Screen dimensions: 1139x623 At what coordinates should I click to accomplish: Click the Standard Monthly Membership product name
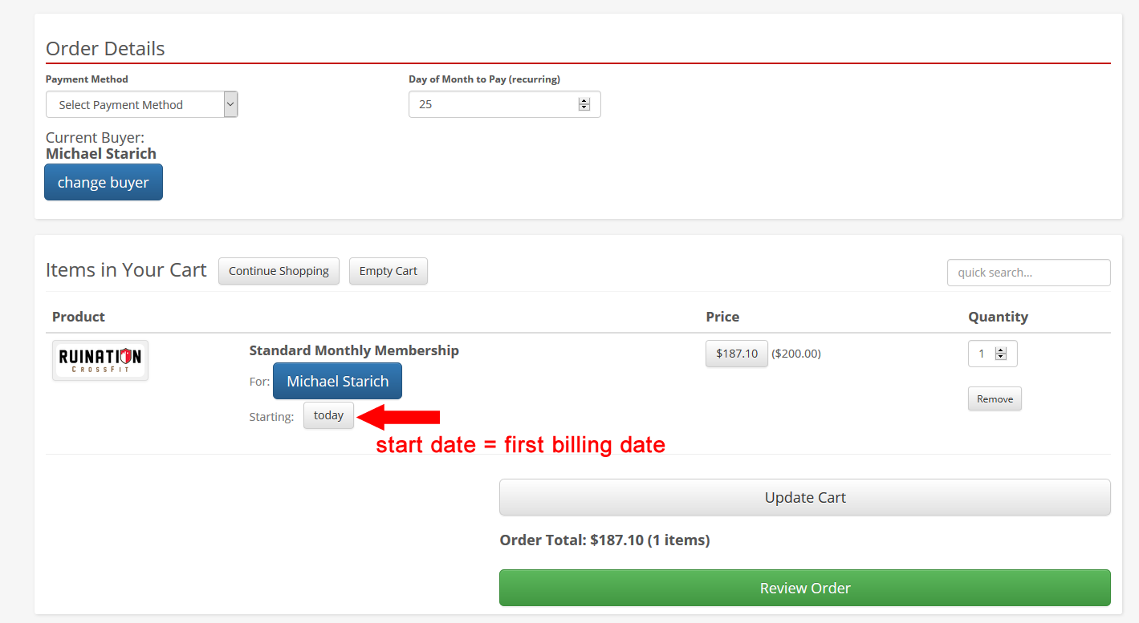[354, 350]
